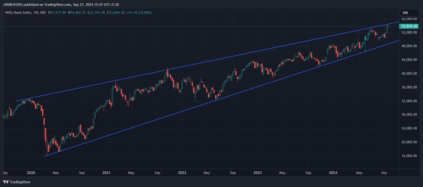Click the 16,000.00 price axis label
This screenshot has height=187, width=423.
[410, 156]
